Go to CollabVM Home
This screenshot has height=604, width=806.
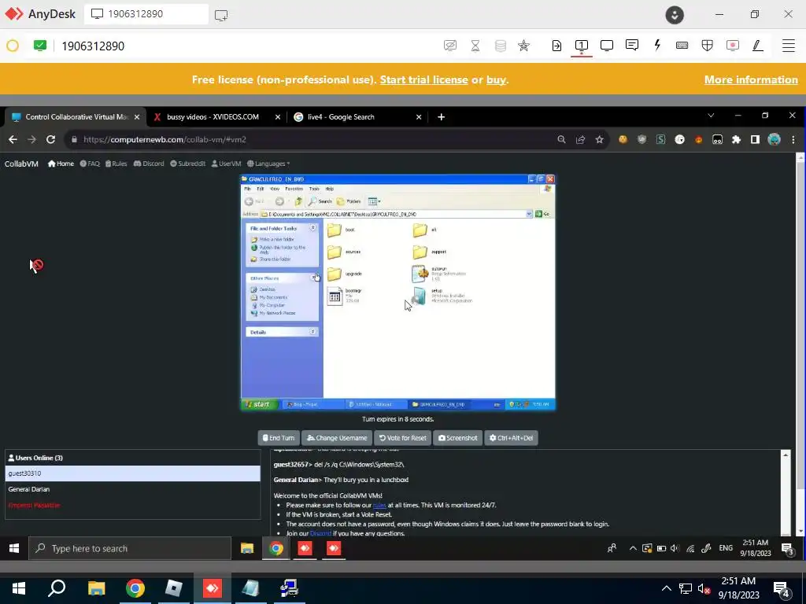[61, 164]
